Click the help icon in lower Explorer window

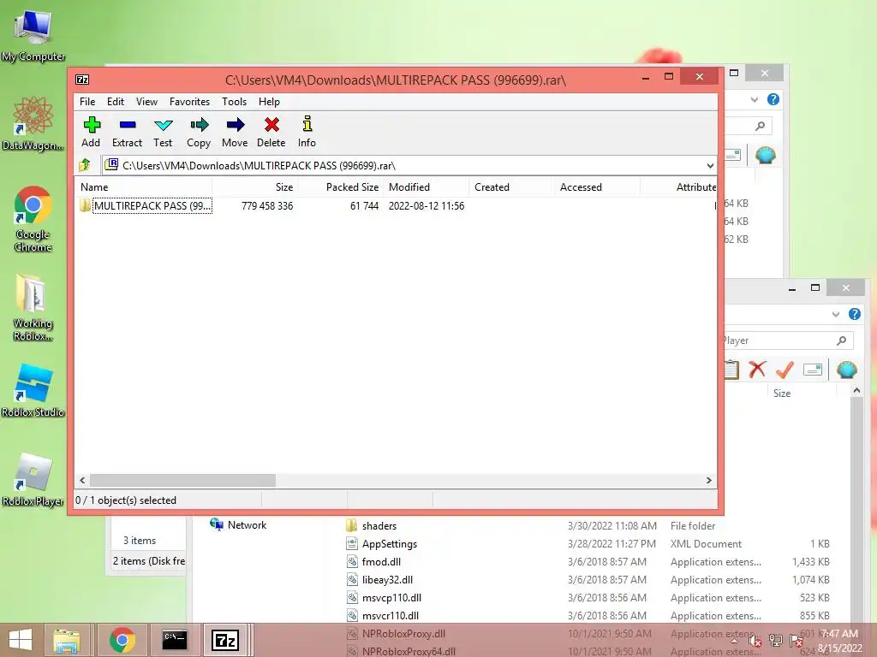[854, 314]
